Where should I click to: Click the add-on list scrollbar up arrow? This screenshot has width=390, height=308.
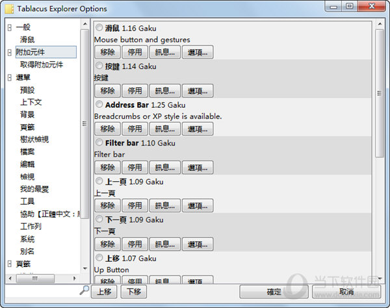(380, 24)
